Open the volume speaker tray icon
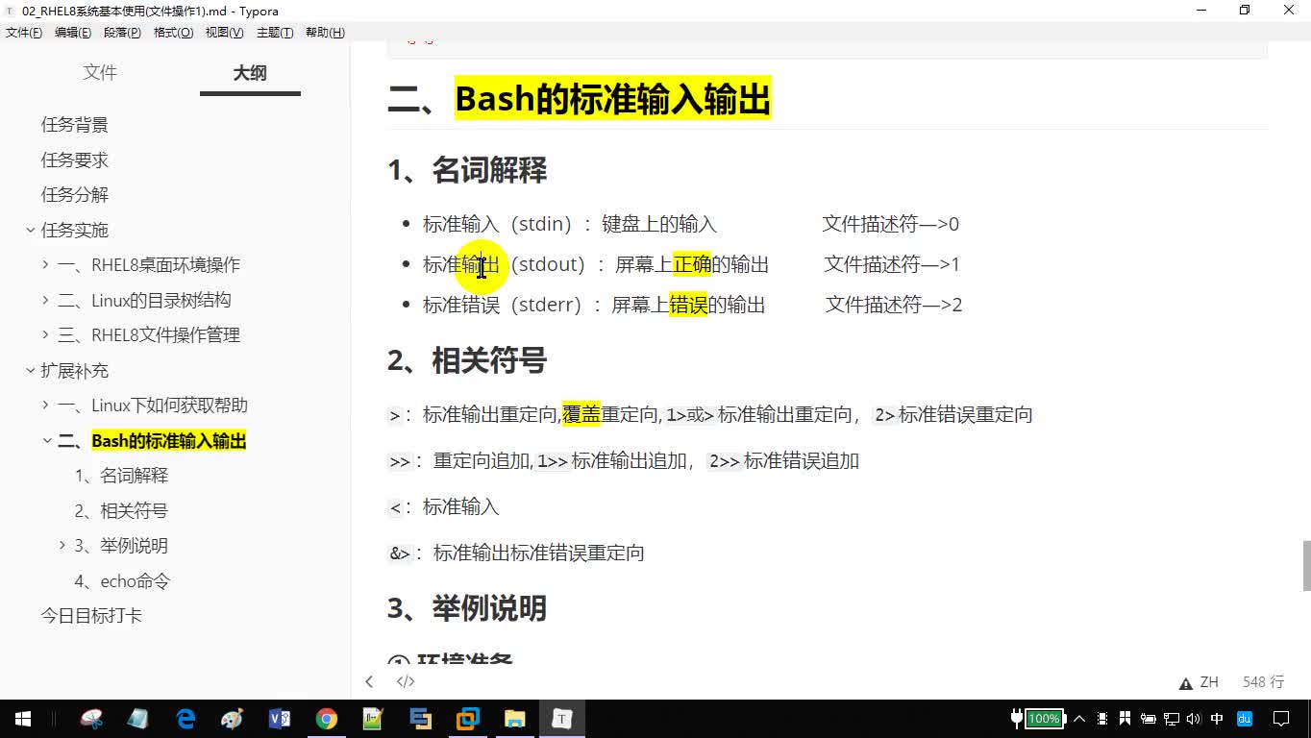The image size is (1311, 738). pyautogui.click(x=1194, y=719)
